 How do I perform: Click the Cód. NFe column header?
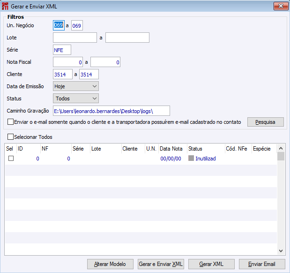(238, 149)
